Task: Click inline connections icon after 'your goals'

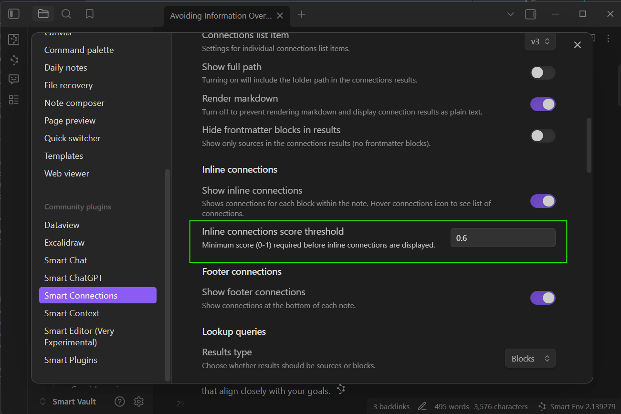Action: click(x=341, y=390)
